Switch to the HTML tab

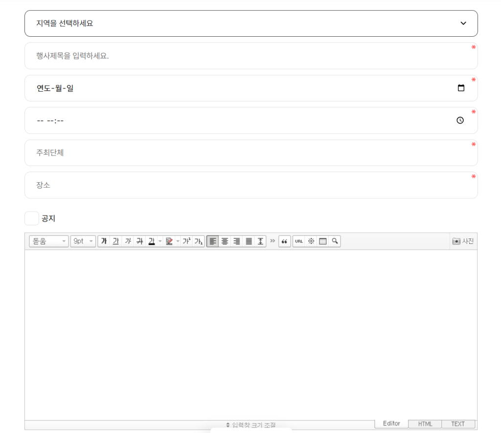tap(425, 424)
